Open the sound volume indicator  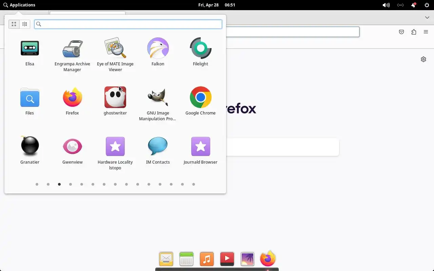386,5
